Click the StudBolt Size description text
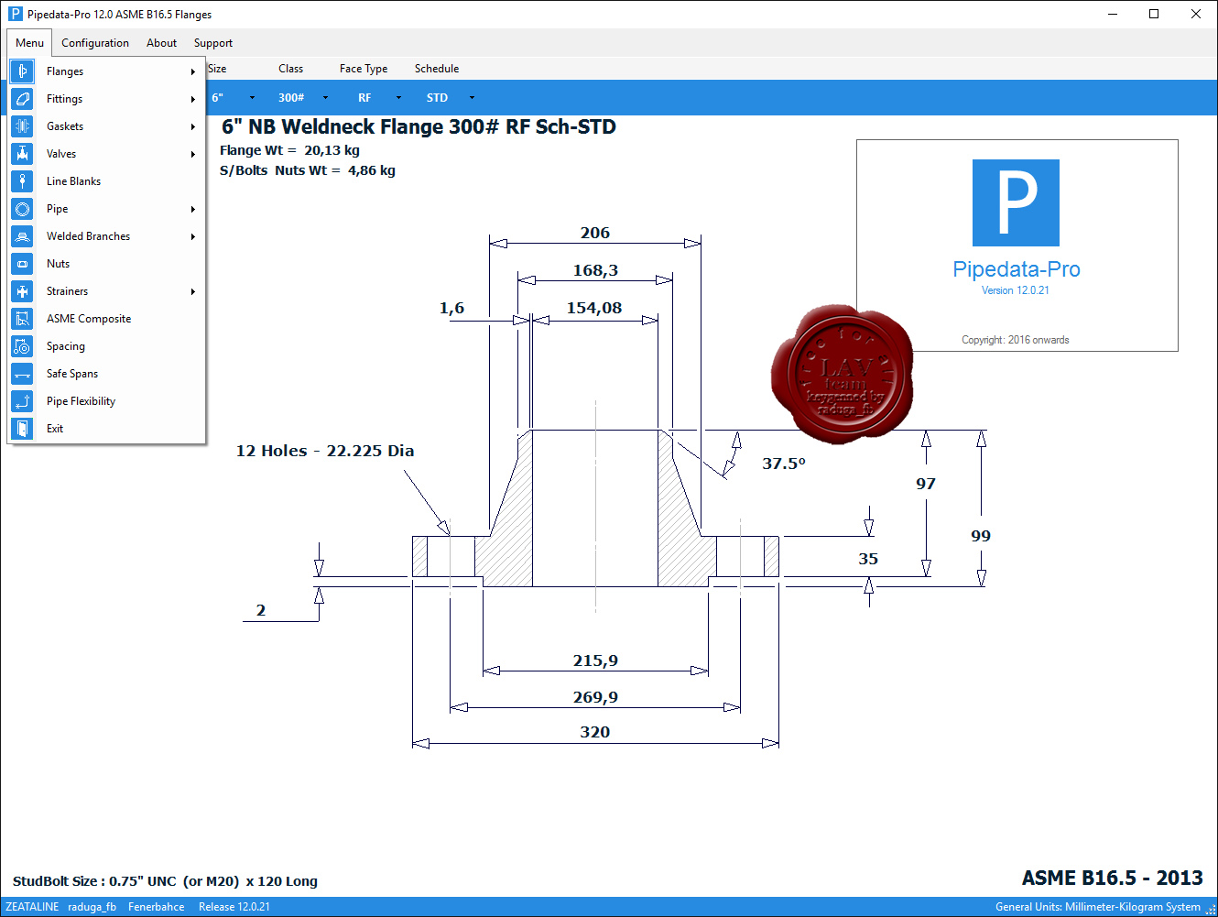 tap(165, 881)
